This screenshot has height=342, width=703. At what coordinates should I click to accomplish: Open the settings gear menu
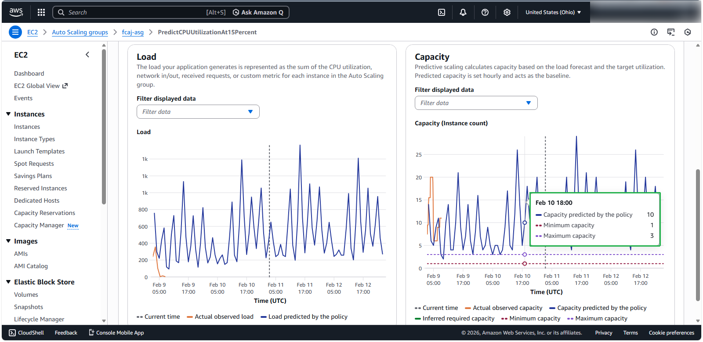pyautogui.click(x=507, y=12)
